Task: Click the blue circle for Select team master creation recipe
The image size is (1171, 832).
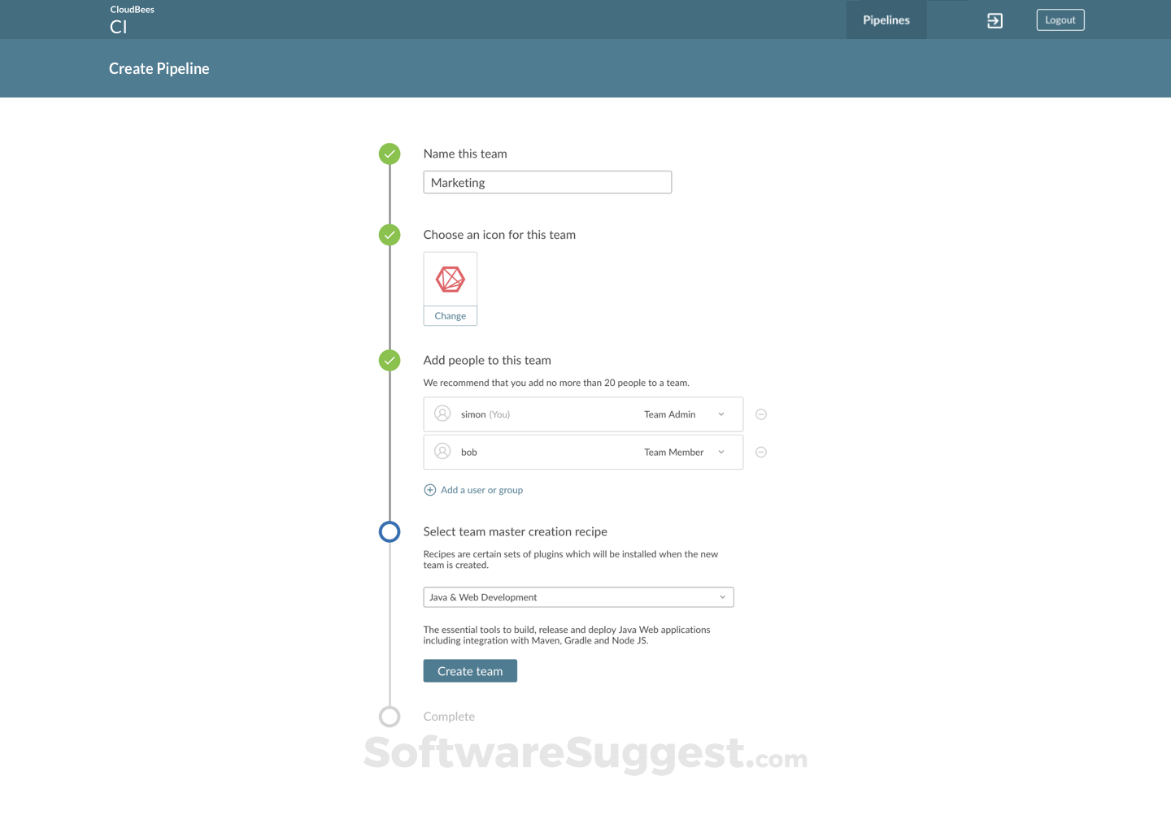Action: click(x=390, y=531)
